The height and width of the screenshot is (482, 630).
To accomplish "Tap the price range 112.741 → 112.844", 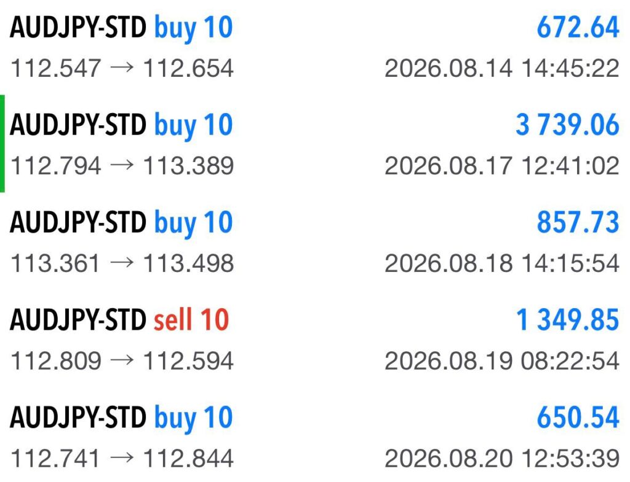I will 122,458.
